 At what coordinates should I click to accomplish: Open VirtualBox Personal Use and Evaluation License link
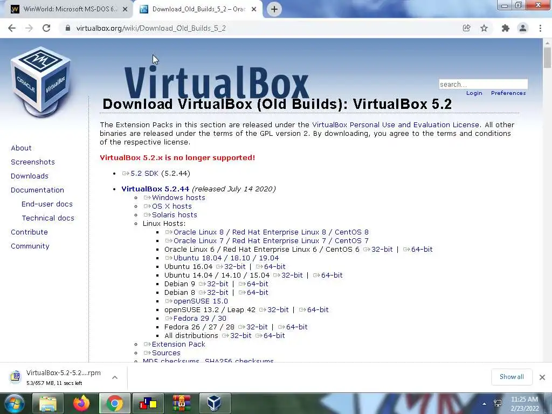pyautogui.click(x=396, y=125)
